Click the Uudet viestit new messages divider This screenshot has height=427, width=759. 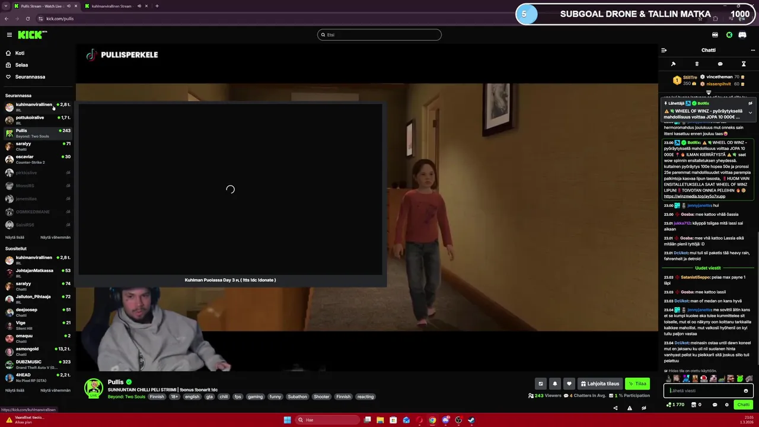pyautogui.click(x=707, y=268)
